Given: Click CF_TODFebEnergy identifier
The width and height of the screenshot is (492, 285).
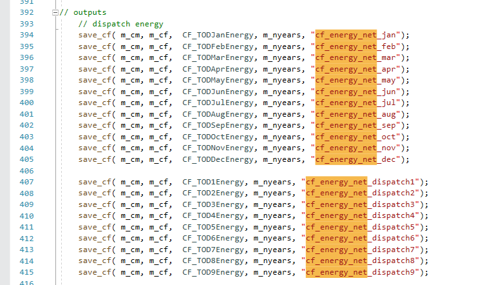Looking at the screenshot, I should 218,46.
